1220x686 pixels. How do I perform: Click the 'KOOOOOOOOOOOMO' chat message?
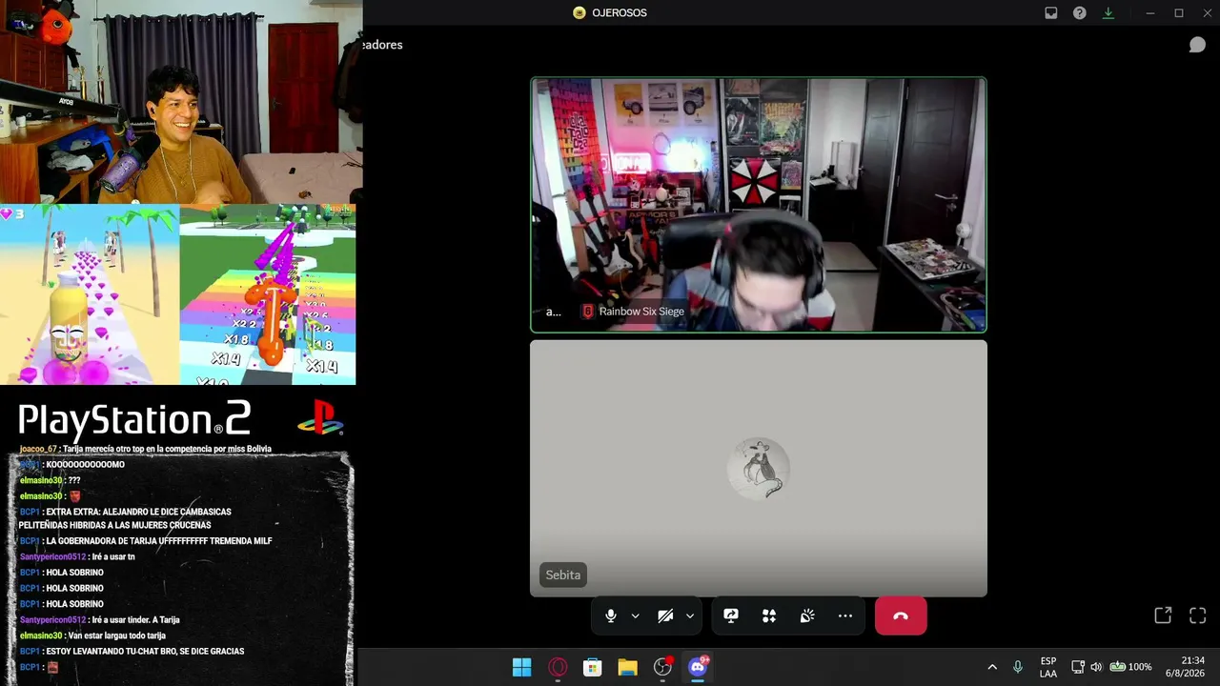pyautogui.click(x=72, y=465)
